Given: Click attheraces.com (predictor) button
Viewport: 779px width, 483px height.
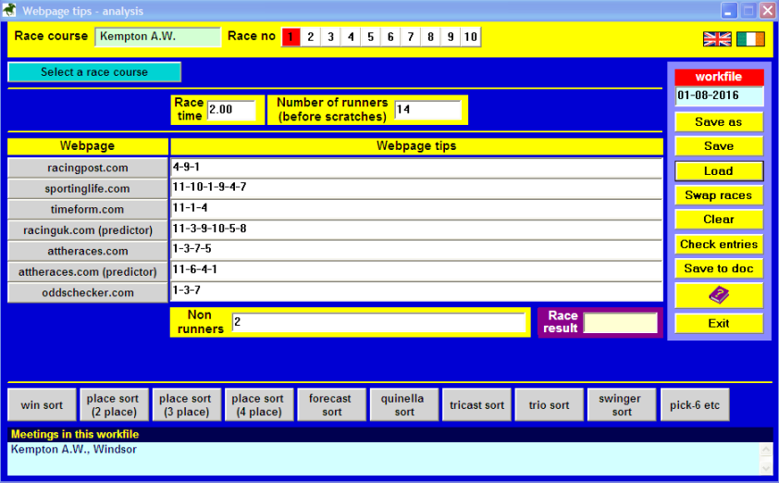Looking at the screenshot, I should pos(88,272).
